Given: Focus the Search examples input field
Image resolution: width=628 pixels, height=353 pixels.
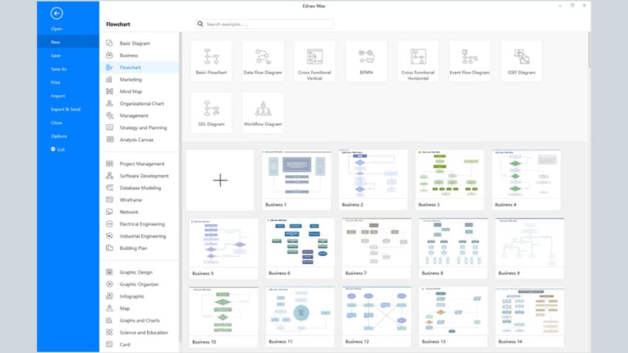Looking at the screenshot, I should pyautogui.click(x=264, y=24).
